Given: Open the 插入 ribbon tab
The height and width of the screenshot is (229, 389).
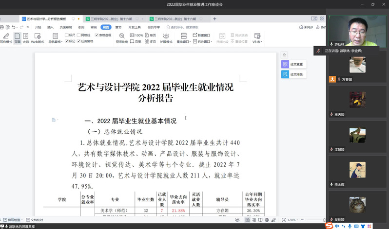Looking at the screenshot, I should click(50, 27).
